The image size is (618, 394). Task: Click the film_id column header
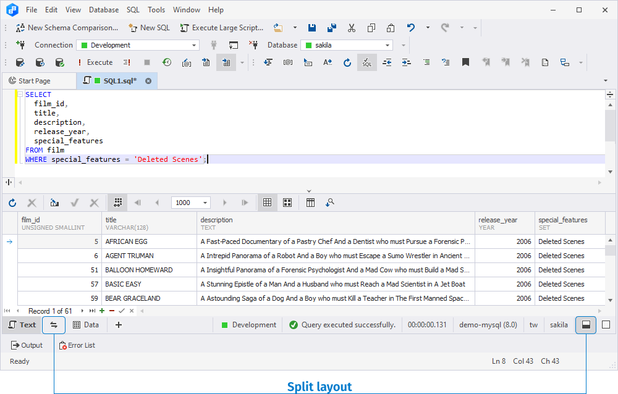click(59, 224)
